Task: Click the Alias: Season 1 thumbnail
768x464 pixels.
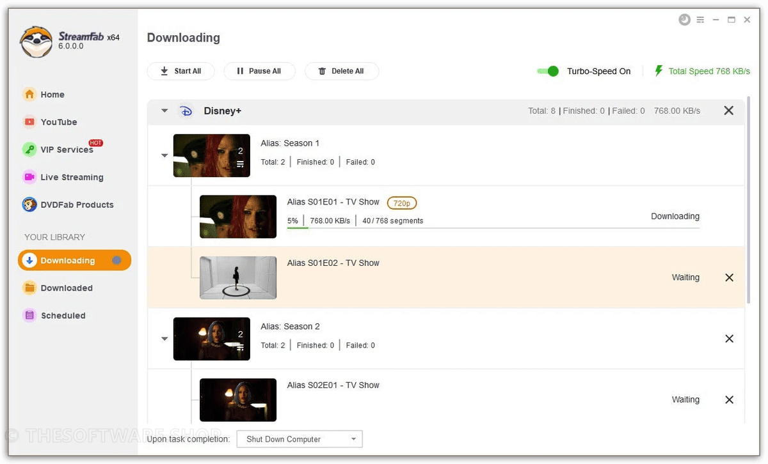Action: 212,155
